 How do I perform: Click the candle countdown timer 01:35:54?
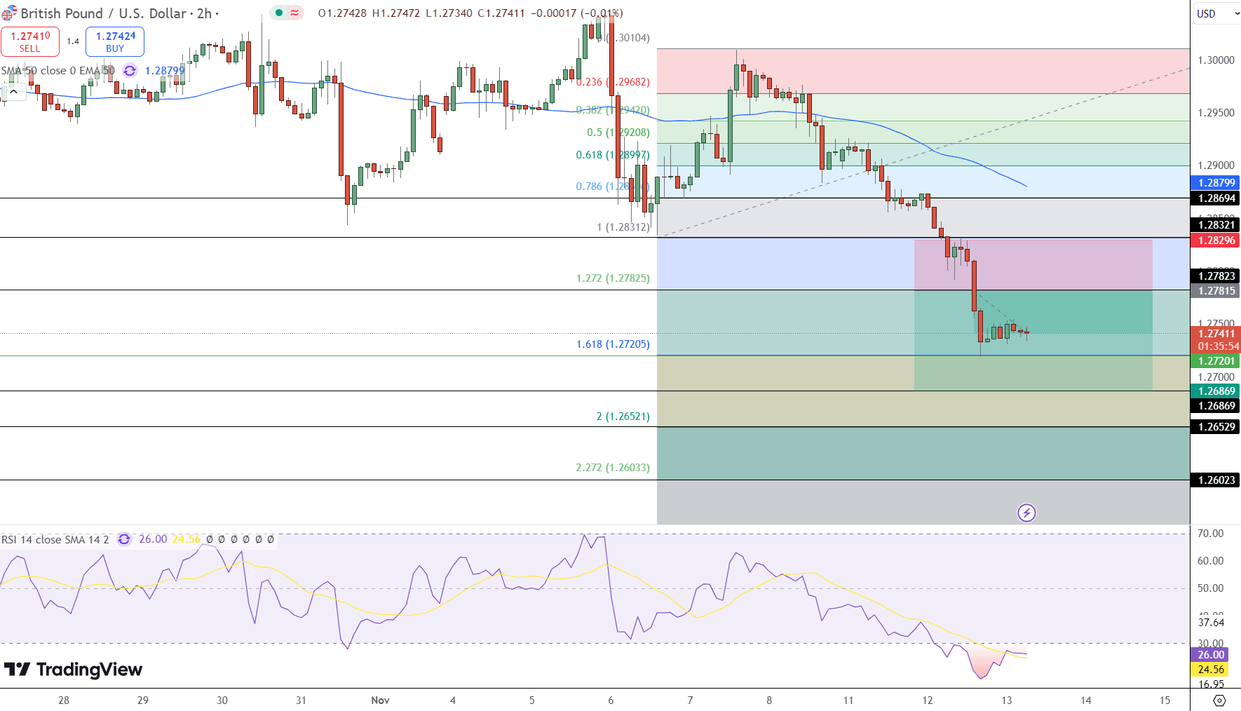(x=1218, y=346)
